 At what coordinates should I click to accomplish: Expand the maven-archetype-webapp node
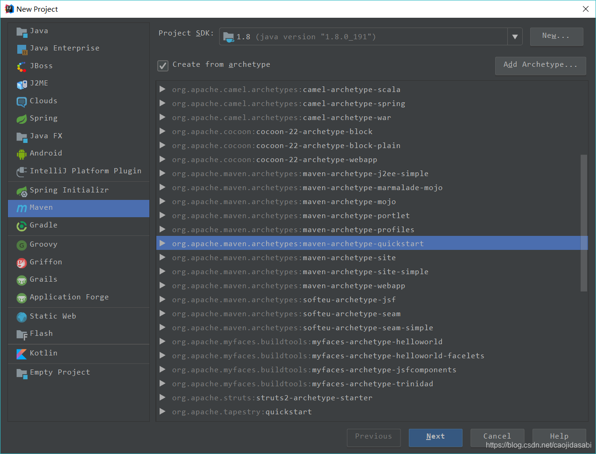pos(162,285)
